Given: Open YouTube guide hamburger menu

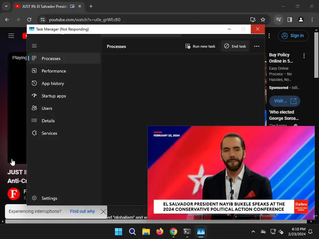Looking at the screenshot, I should 11,36.
